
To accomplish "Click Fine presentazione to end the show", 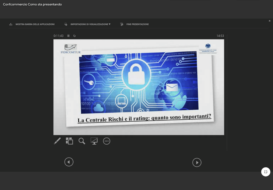I will point(137,24).
